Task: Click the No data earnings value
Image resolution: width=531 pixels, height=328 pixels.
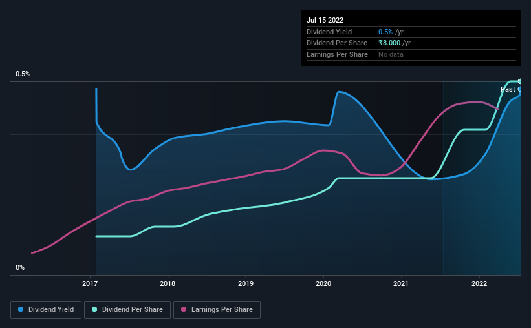Action: 391,54
